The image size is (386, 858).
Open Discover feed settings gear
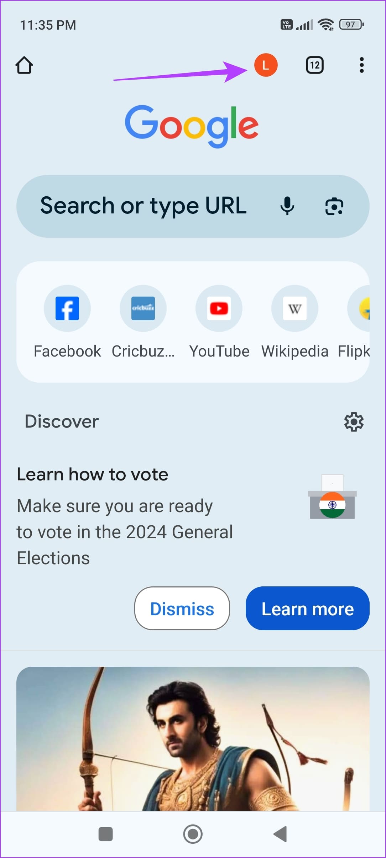pos(354,422)
